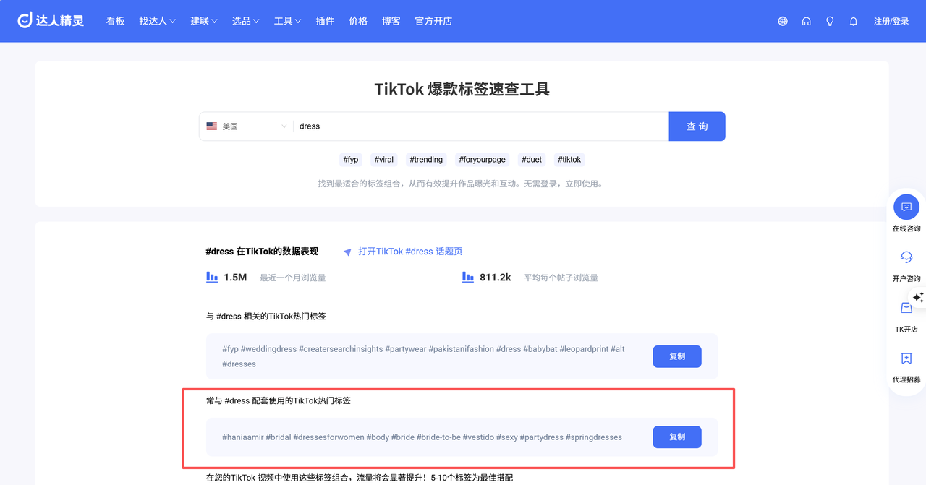Click the 开户咨询 headset icon
Viewport: 926px width, 485px height.
coord(906,257)
